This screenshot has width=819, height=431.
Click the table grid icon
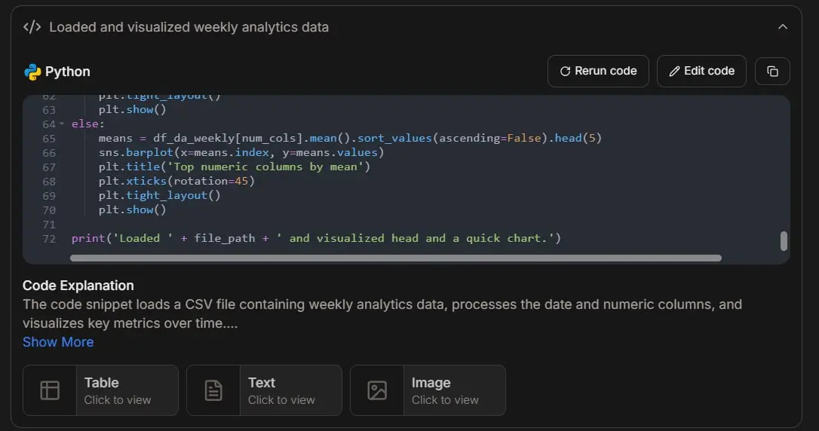click(50, 390)
